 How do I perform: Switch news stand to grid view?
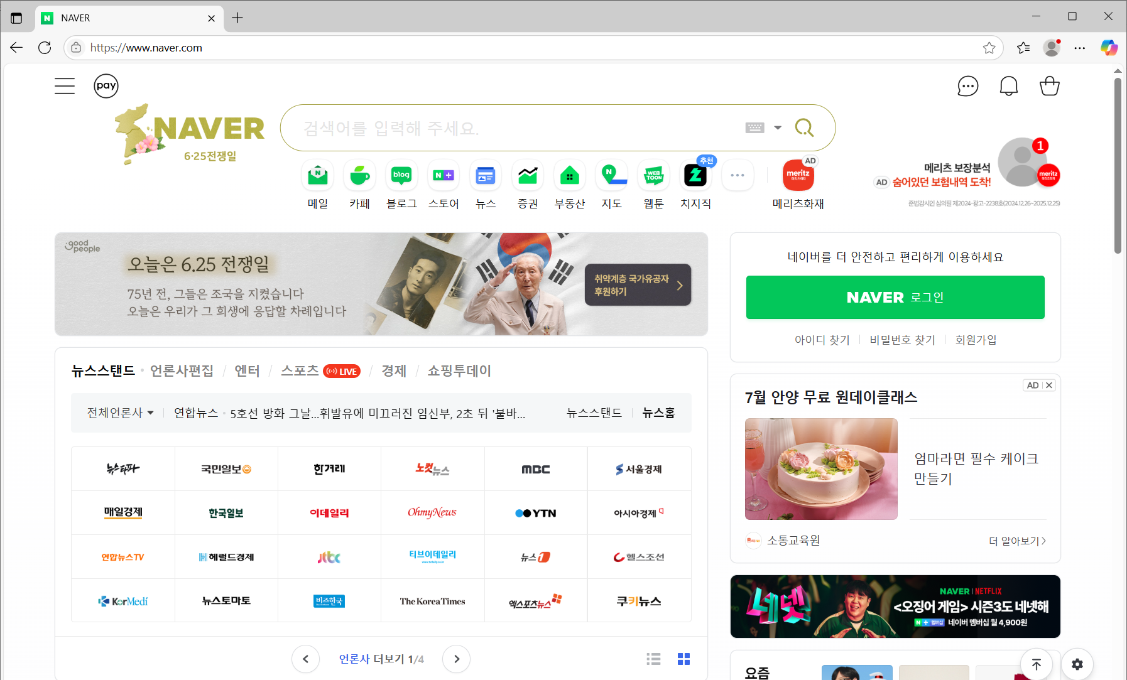tap(683, 659)
